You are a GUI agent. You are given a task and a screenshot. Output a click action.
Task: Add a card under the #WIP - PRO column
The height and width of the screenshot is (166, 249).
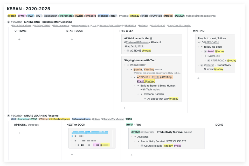pyautogui.click(x=132, y=155)
